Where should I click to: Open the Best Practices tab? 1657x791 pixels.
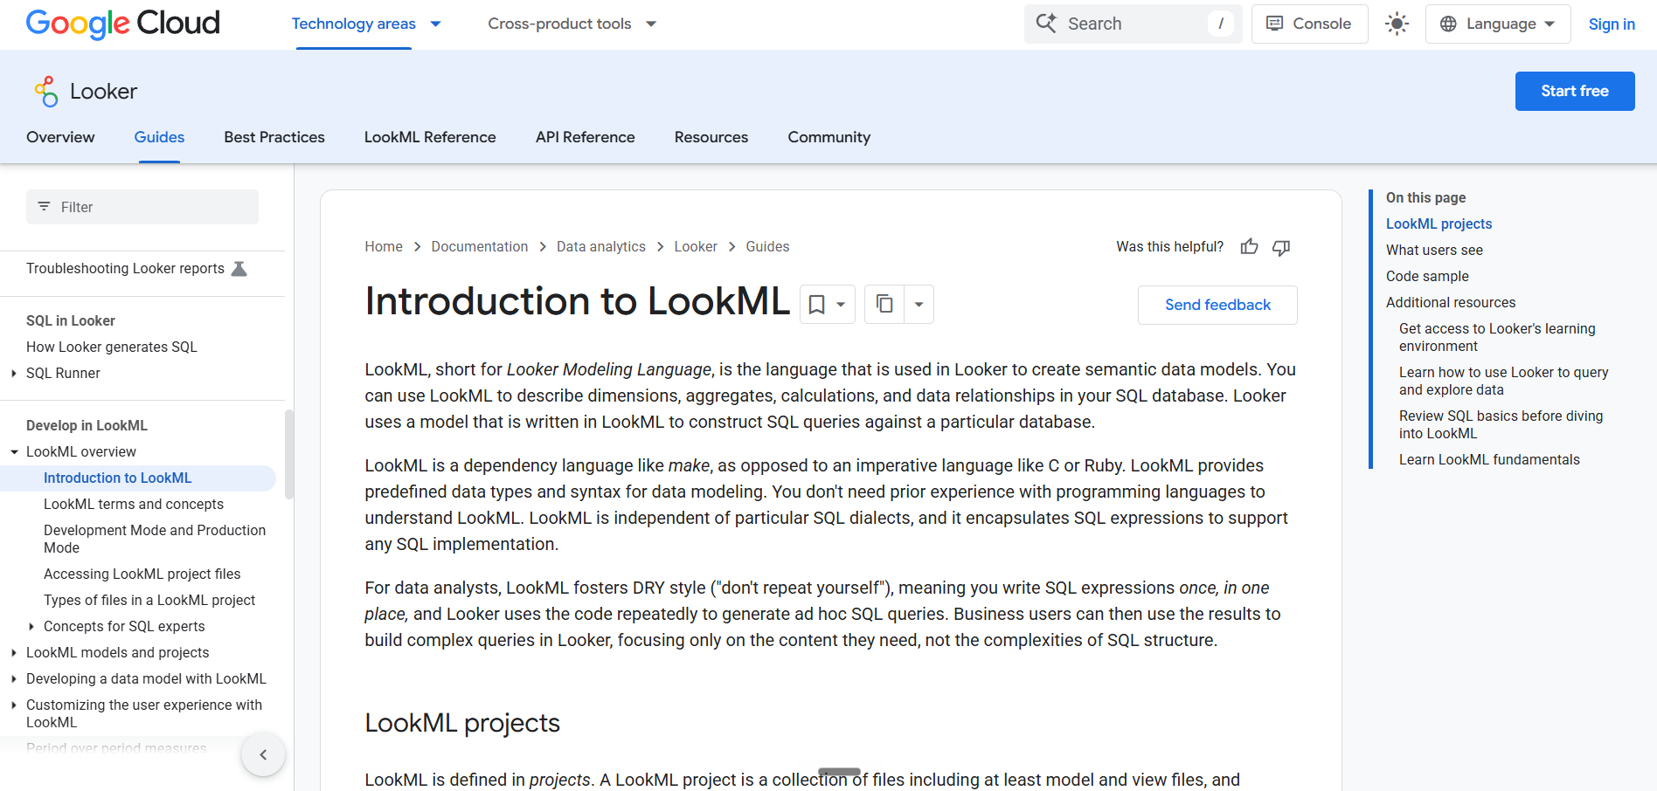click(x=274, y=137)
